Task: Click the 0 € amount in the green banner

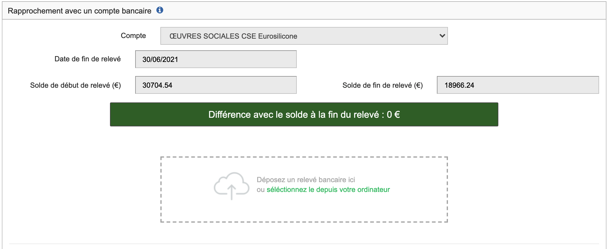Action: coord(393,115)
